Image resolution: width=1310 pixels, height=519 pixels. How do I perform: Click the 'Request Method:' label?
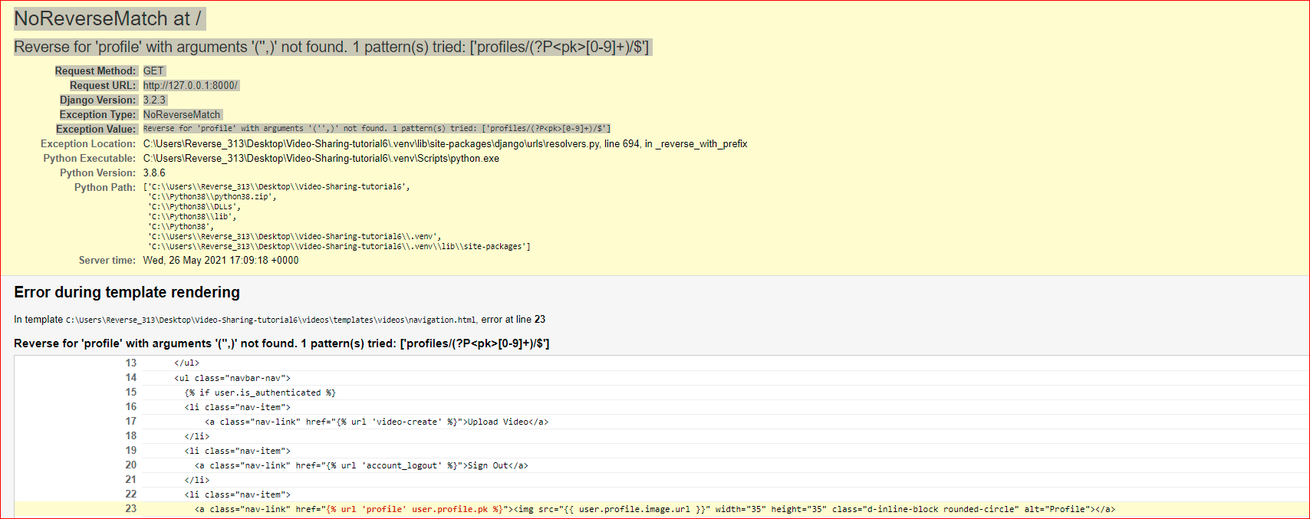coord(95,71)
